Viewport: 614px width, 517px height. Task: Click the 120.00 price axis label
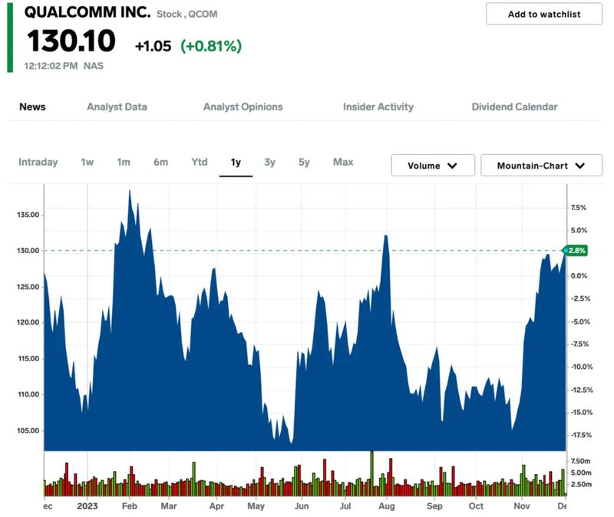click(x=28, y=322)
